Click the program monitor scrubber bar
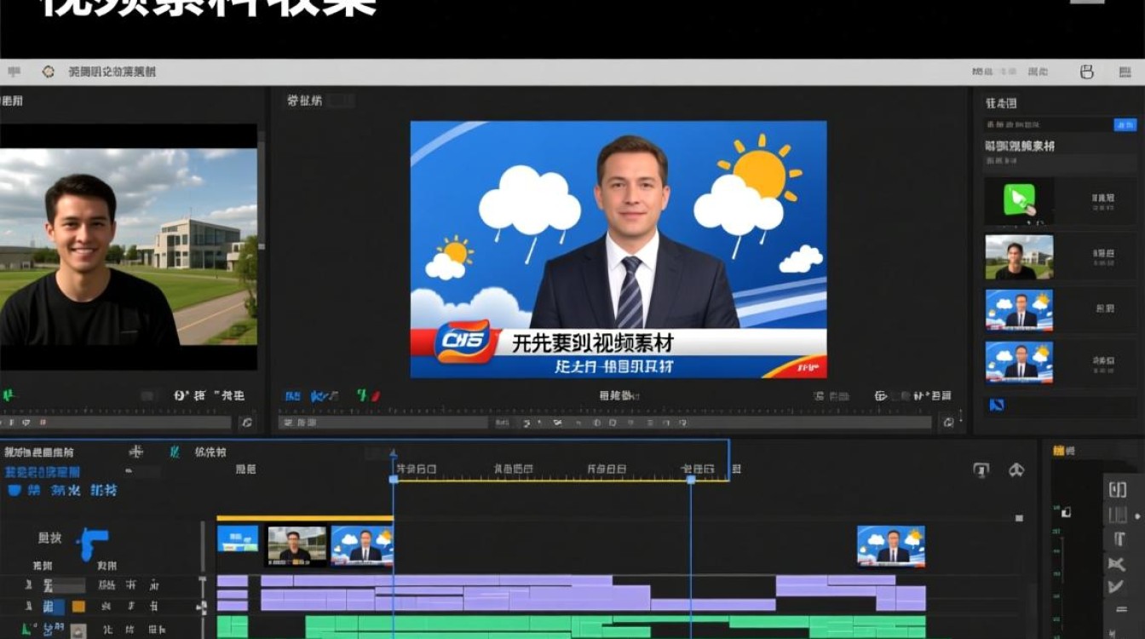The height and width of the screenshot is (639, 1145). (x=606, y=423)
